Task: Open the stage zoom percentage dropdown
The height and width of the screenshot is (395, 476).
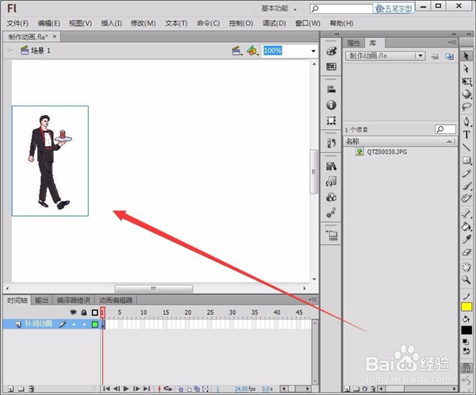Action: click(x=313, y=51)
